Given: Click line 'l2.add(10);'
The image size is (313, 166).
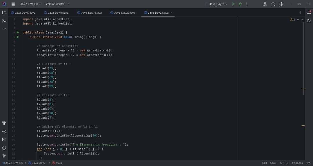Looking at the screenshot, I should pyautogui.click(x=46, y=113).
